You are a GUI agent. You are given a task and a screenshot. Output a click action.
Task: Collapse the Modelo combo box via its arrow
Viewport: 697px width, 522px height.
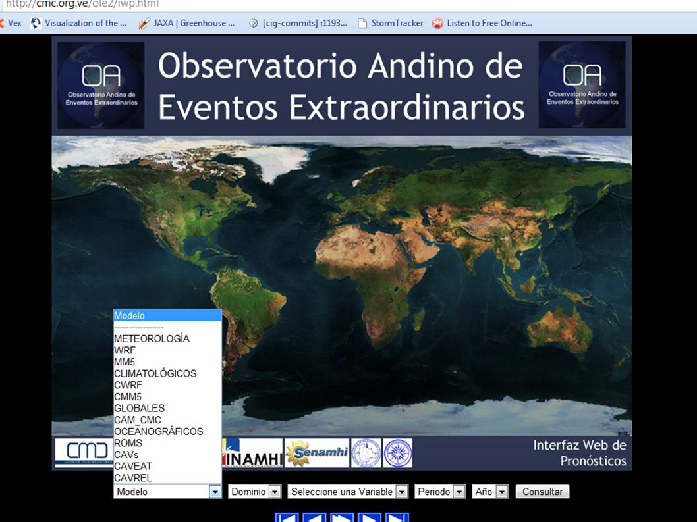[215, 492]
